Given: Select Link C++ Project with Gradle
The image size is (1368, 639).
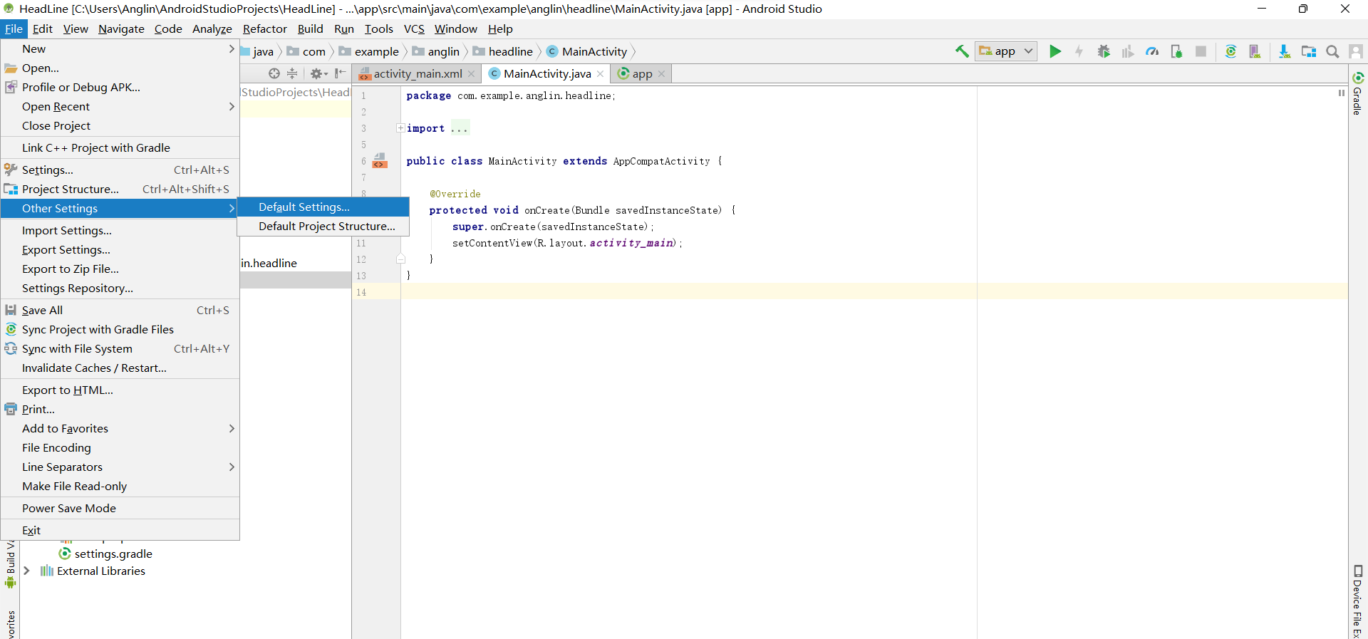Looking at the screenshot, I should click(120, 147).
